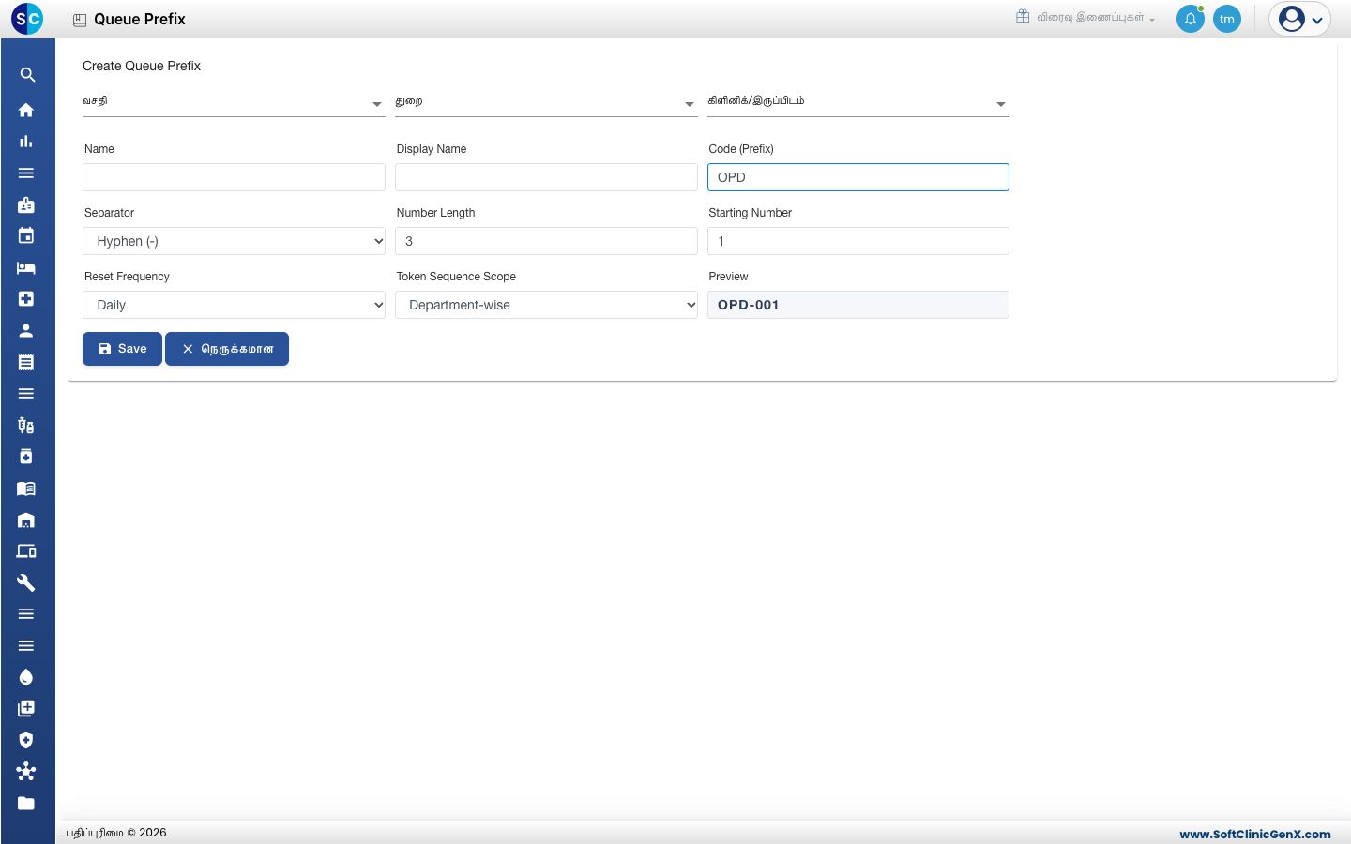Click the நெருக்கமான close button

tap(227, 349)
